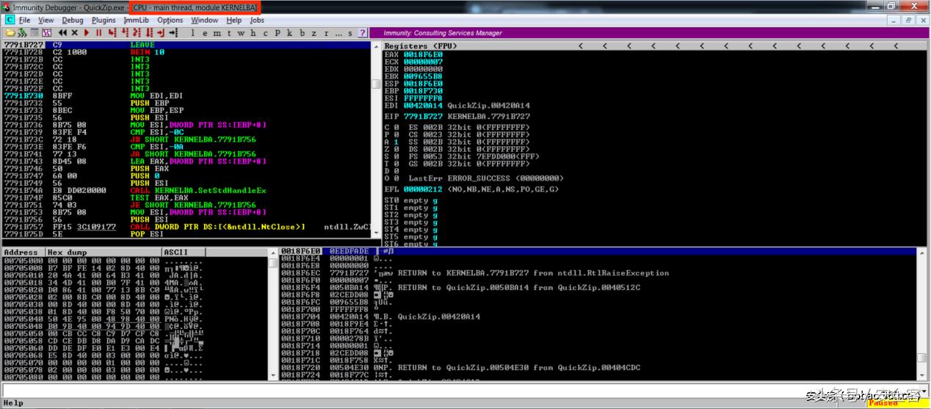Toggle the Z flag value in registers

click(x=396, y=148)
